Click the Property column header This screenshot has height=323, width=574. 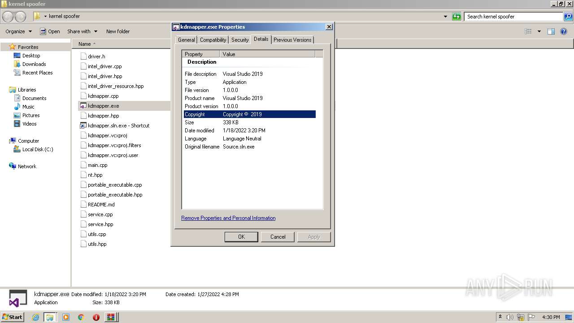(201, 54)
